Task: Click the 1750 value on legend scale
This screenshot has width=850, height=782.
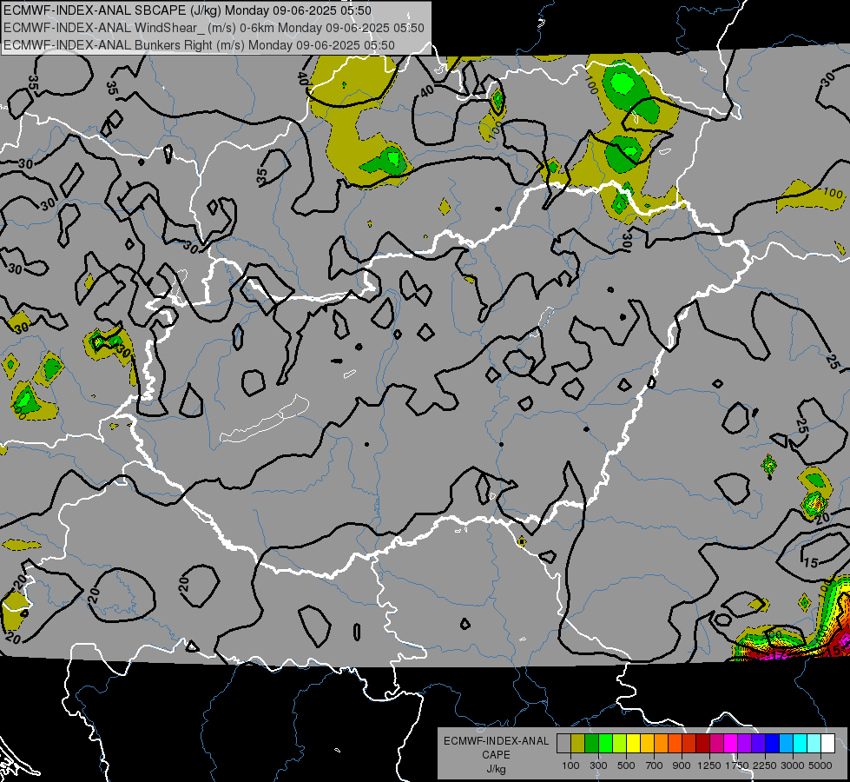Action: (737, 765)
